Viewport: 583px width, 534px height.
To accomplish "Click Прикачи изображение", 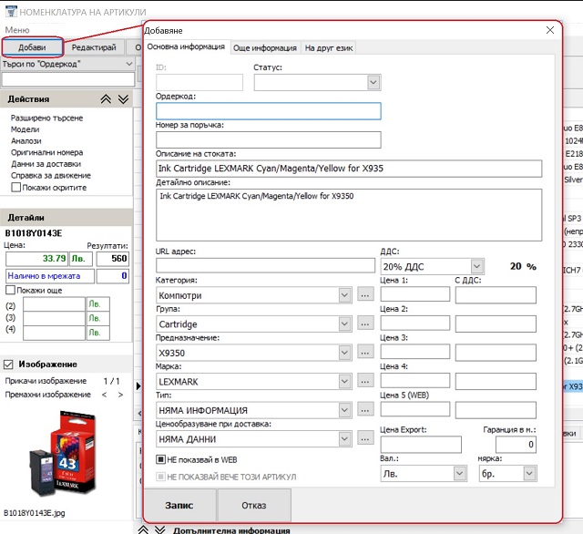I will (46, 381).
